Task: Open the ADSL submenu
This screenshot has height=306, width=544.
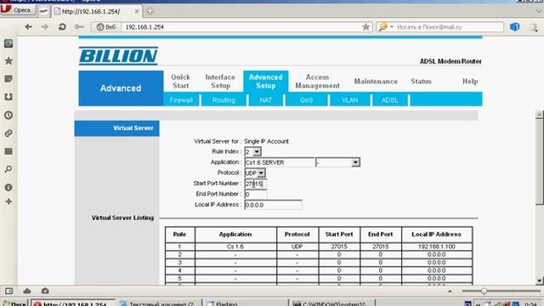Action: (x=390, y=100)
